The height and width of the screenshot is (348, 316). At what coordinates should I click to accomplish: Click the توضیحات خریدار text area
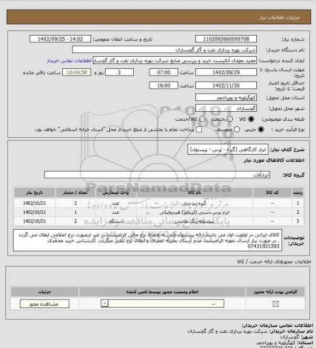[x=148, y=240]
